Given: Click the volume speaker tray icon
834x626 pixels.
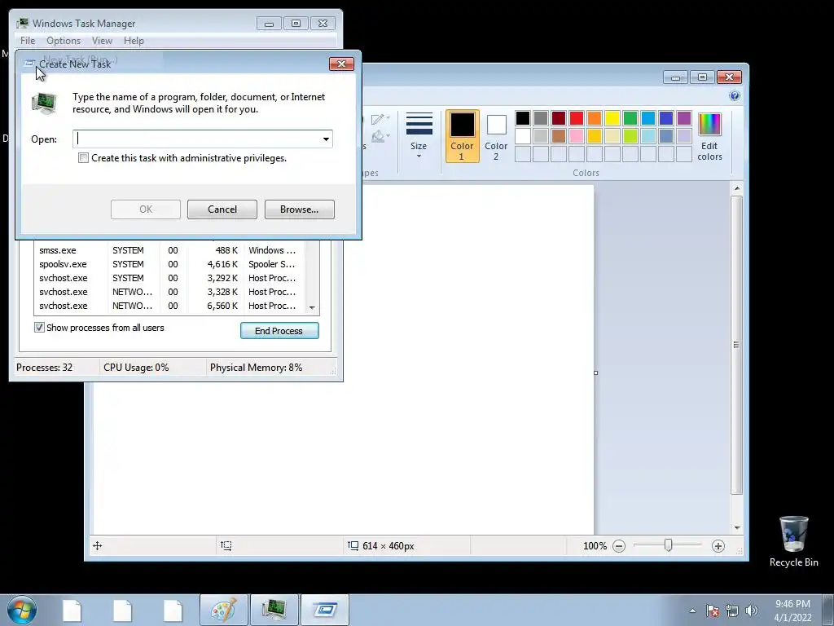Looking at the screenshot, I should tap(752, 611).
